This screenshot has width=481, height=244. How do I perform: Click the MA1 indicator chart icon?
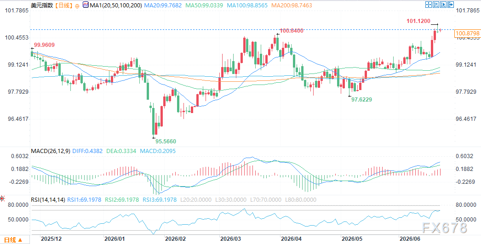click(85, 5)
